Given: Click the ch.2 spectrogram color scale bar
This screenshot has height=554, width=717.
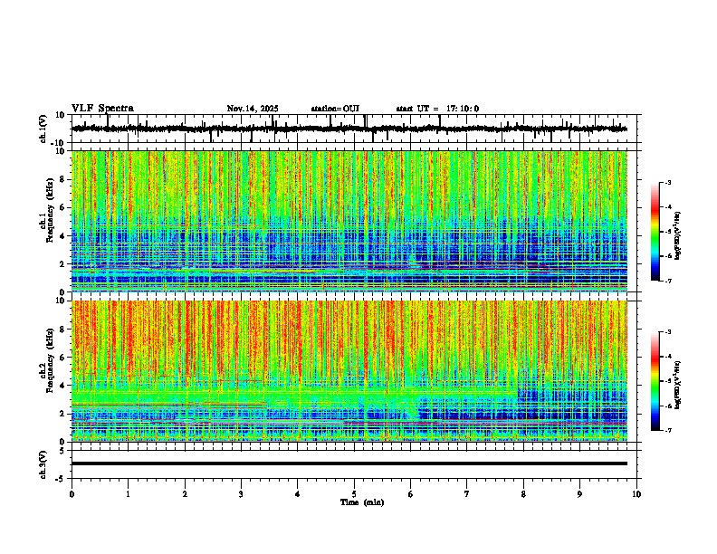Looking at the screenshot, I should tap(655, 381).
